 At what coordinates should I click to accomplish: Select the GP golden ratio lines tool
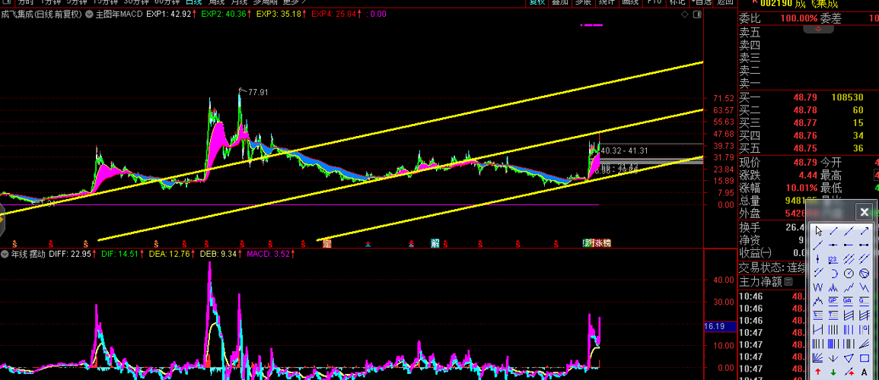click(833, 301)
